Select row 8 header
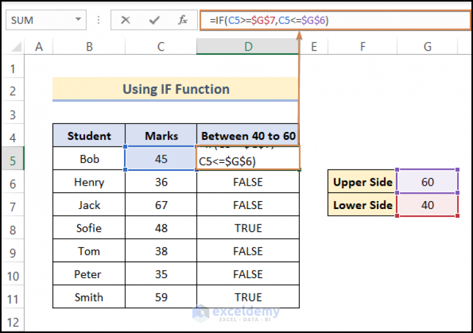The width and height of the screenshot is (473, 333). pyautogui.click(x=13, y=228)
